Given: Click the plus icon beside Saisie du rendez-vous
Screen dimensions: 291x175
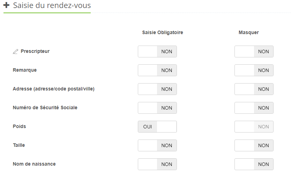Looking at the screenshot, I should click(6, 5).
